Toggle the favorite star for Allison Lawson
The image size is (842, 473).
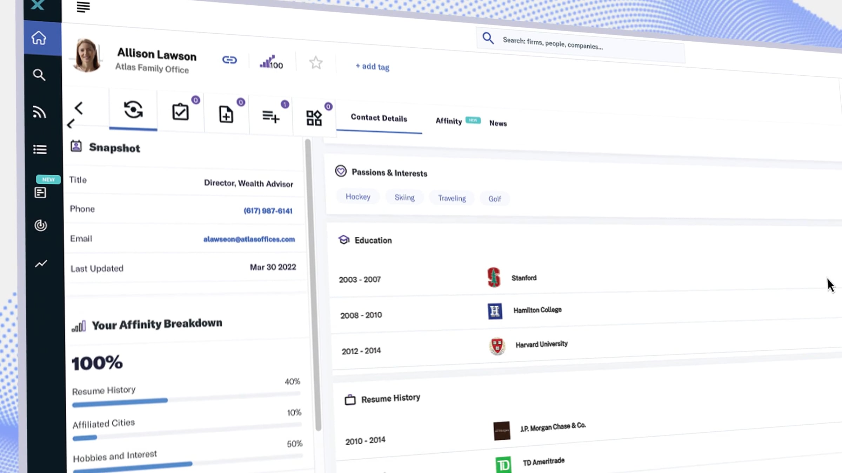(x=316, y=63)
